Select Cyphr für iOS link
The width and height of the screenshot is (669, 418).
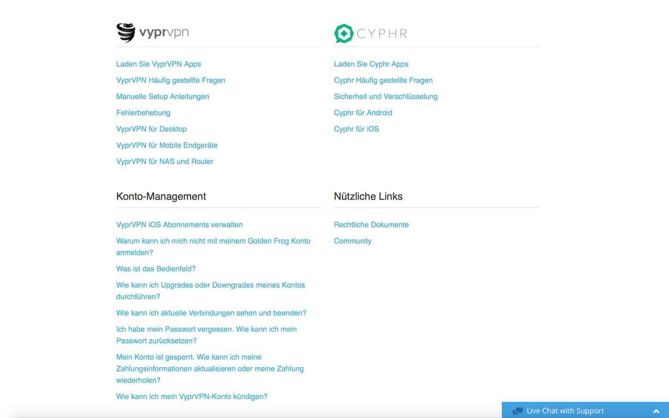click(x=356, y=129)
